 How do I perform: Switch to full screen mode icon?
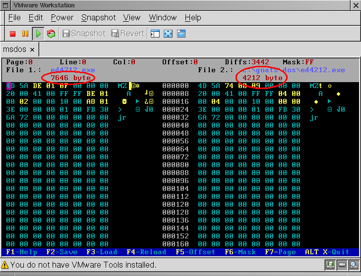tap(168, 34)
